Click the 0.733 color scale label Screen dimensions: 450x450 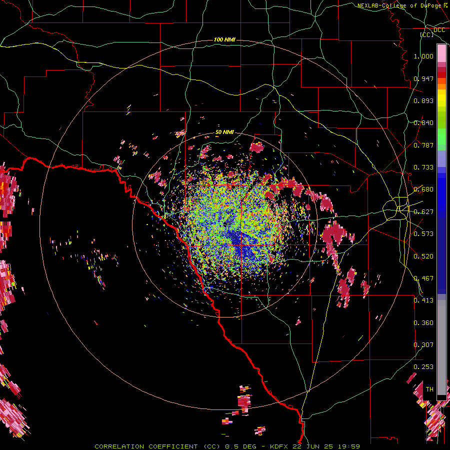click(x=423, y=167)
